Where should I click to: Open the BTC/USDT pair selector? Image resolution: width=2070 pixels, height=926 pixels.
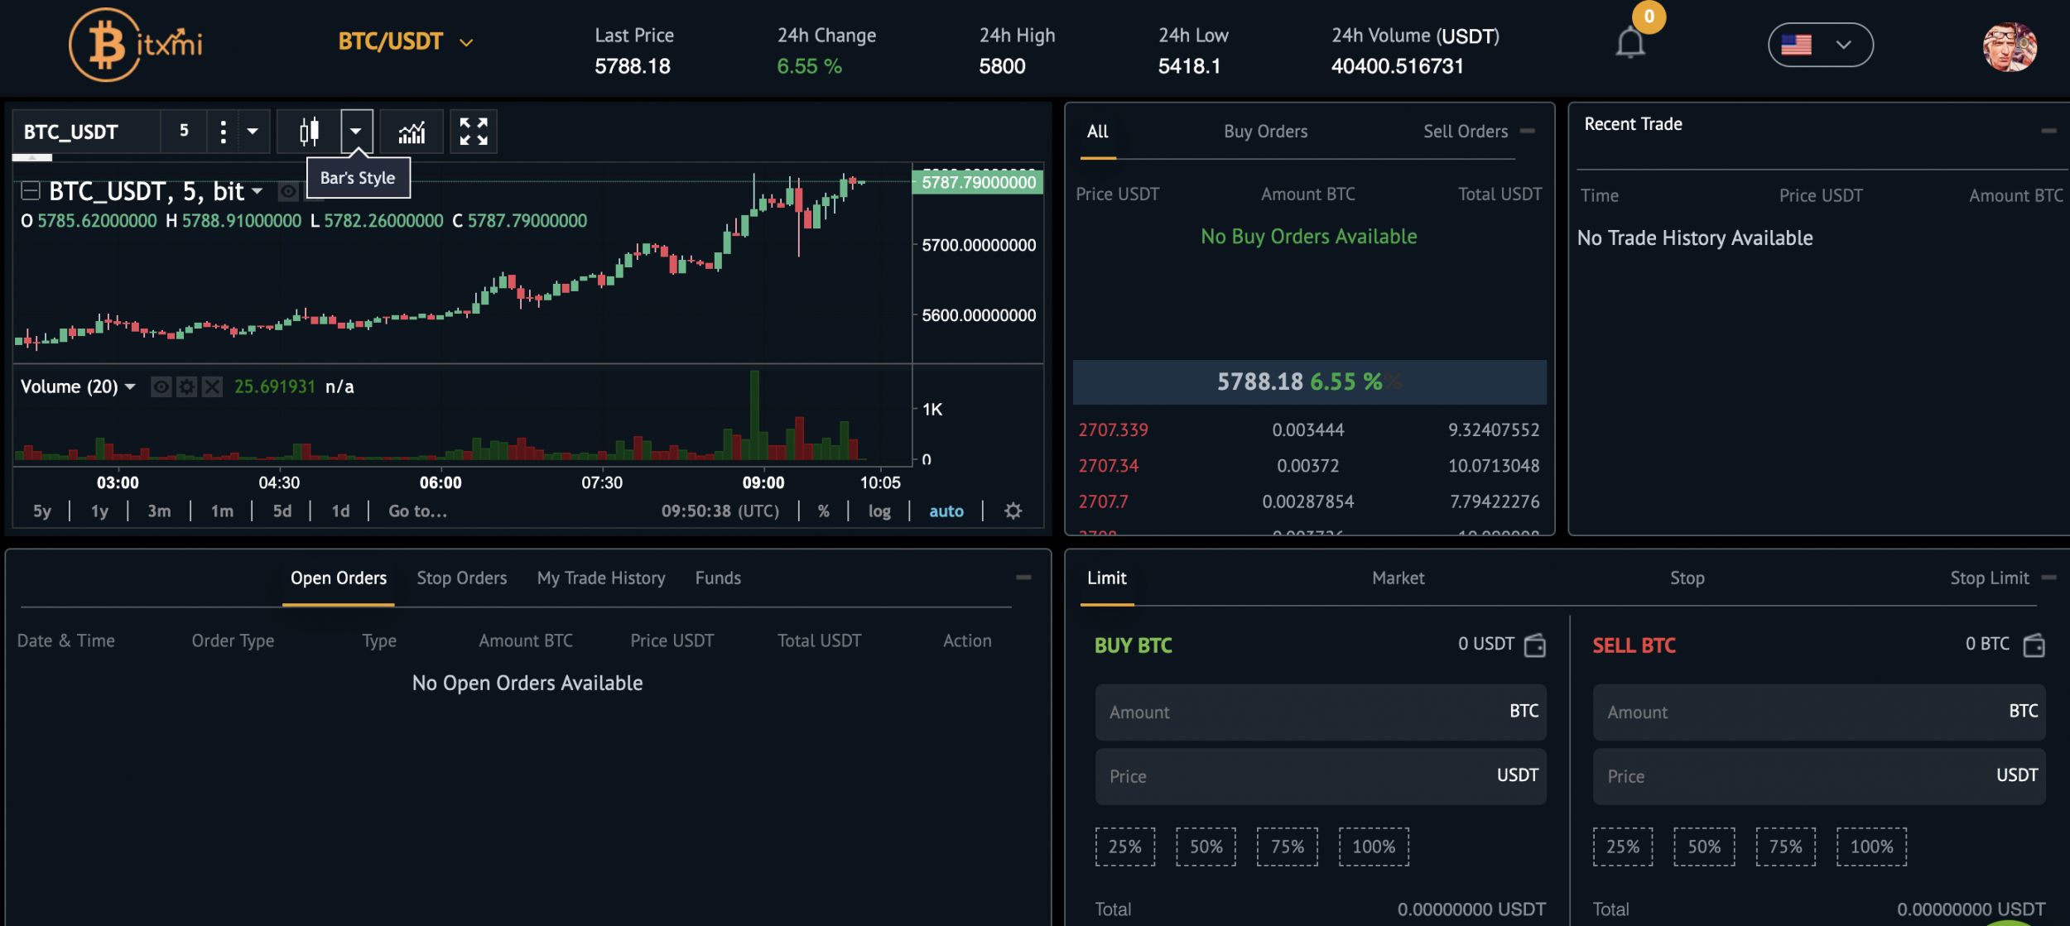(x=406, y=41)
